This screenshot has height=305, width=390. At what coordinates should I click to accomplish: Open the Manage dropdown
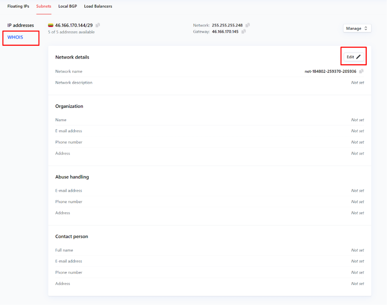[357, 28]
